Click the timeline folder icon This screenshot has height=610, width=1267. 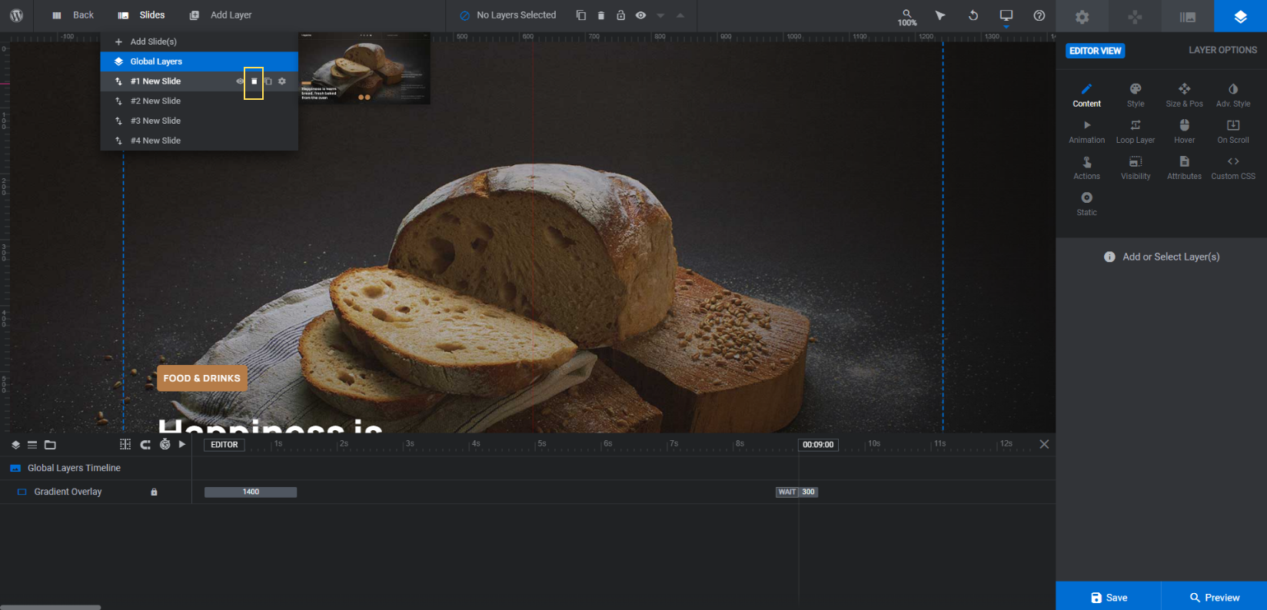pyautogui.click(x=50, y=445)
